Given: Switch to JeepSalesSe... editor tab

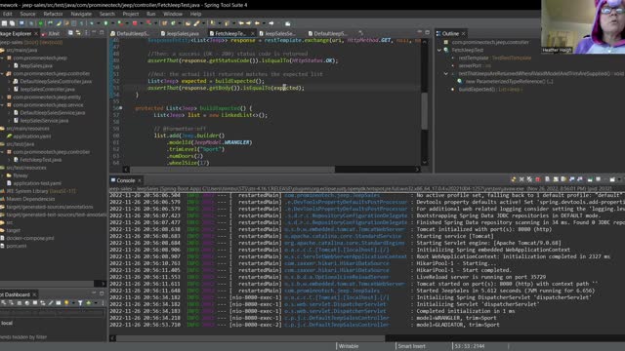Looking at the screenshot, I should 277,34.
